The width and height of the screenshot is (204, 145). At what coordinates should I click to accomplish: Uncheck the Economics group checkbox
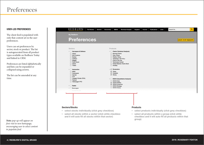(x=111, y=69)
